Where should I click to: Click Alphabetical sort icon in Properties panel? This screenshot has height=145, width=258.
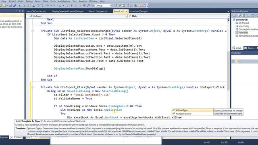pos(237,61)
